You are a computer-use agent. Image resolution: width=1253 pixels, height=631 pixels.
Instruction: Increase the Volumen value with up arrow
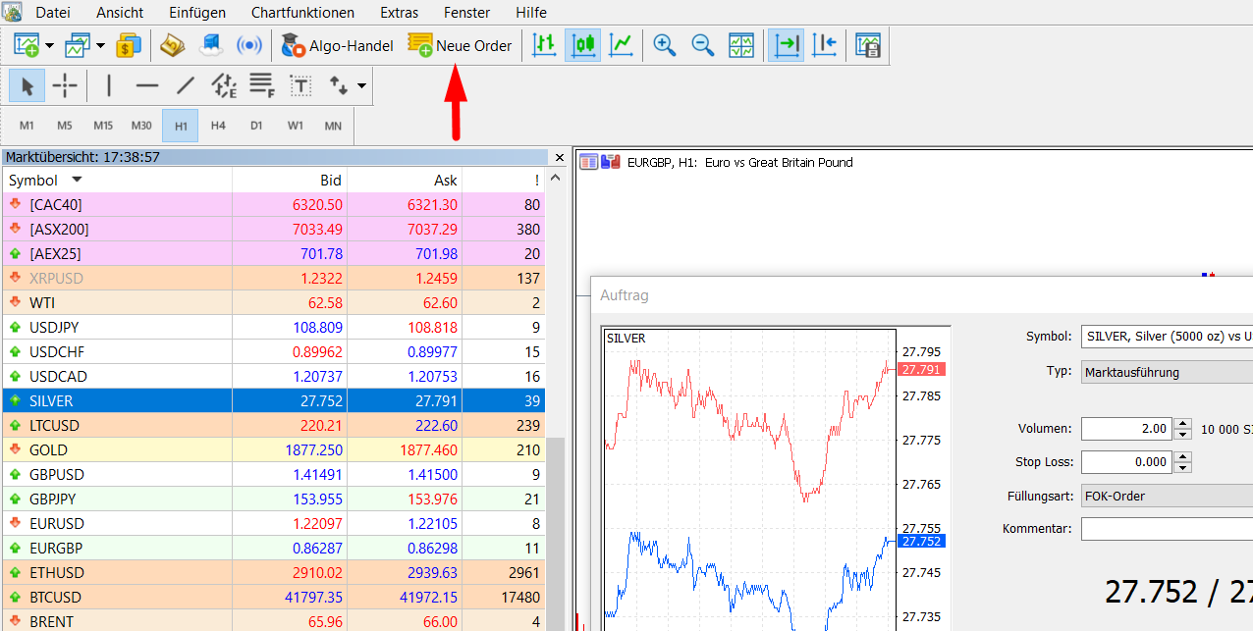pos(1183,423)
